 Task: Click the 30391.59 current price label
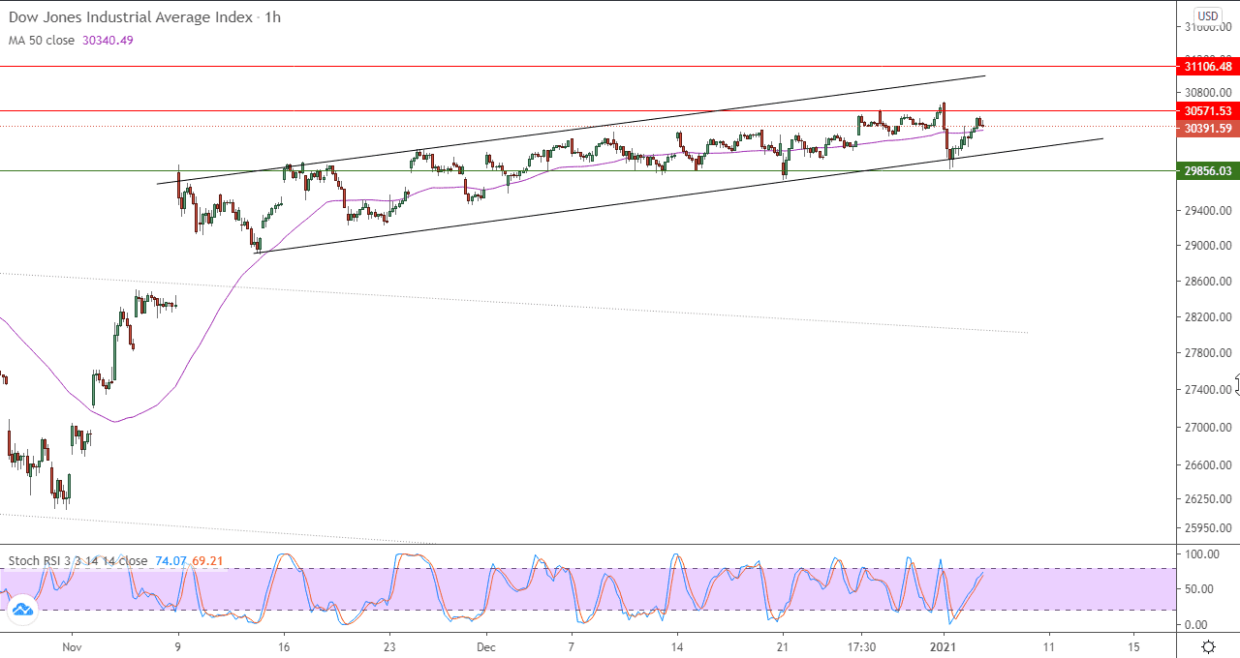coord(1207,128)
